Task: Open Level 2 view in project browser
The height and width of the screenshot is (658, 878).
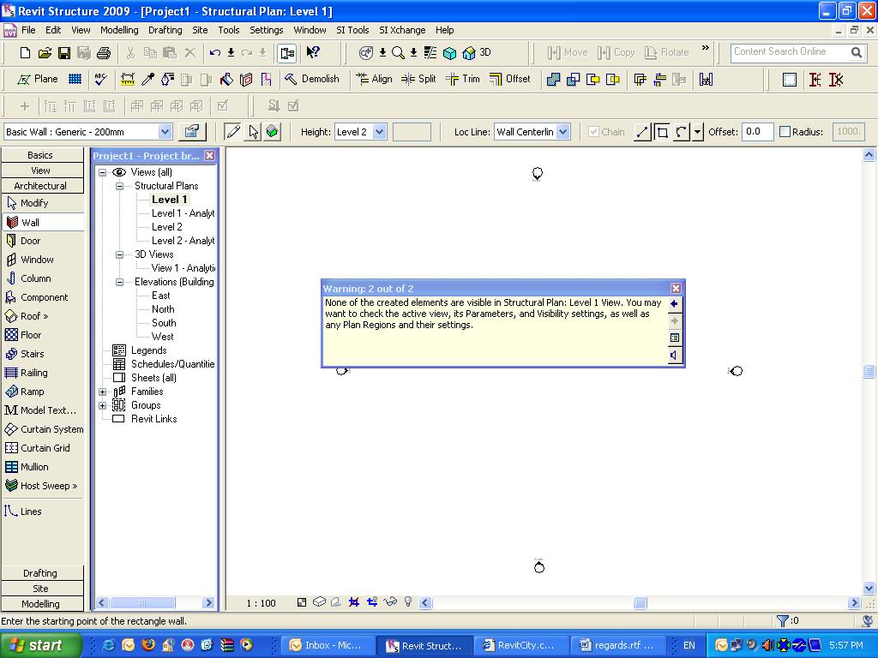Action: tap(166, 227)
